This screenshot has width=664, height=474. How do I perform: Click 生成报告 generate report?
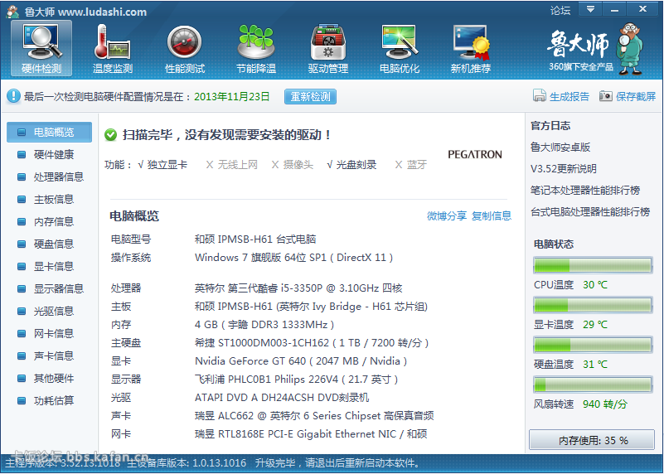coord(569,96)
